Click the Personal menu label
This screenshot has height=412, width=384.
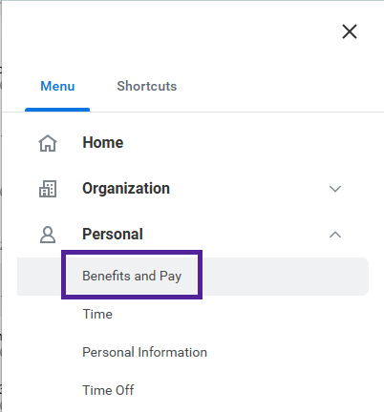(x=113, y=235)
